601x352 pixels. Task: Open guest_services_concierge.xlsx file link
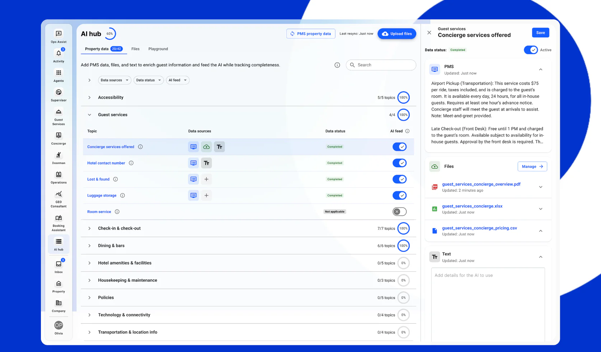(472, 206)
